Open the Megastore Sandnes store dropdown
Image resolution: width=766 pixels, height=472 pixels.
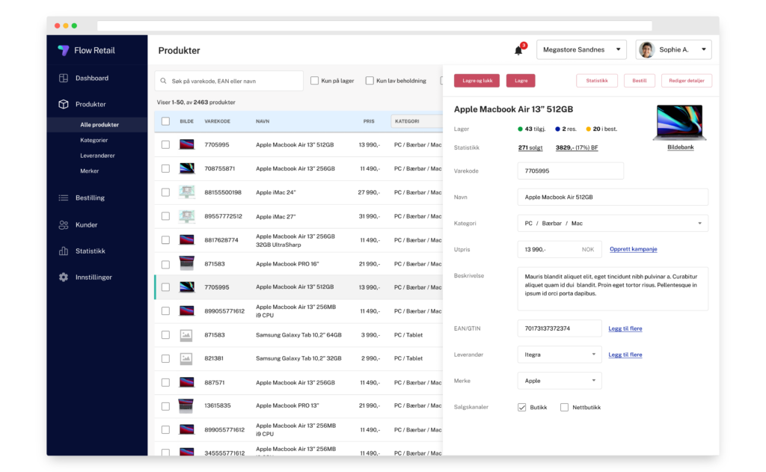581,50
